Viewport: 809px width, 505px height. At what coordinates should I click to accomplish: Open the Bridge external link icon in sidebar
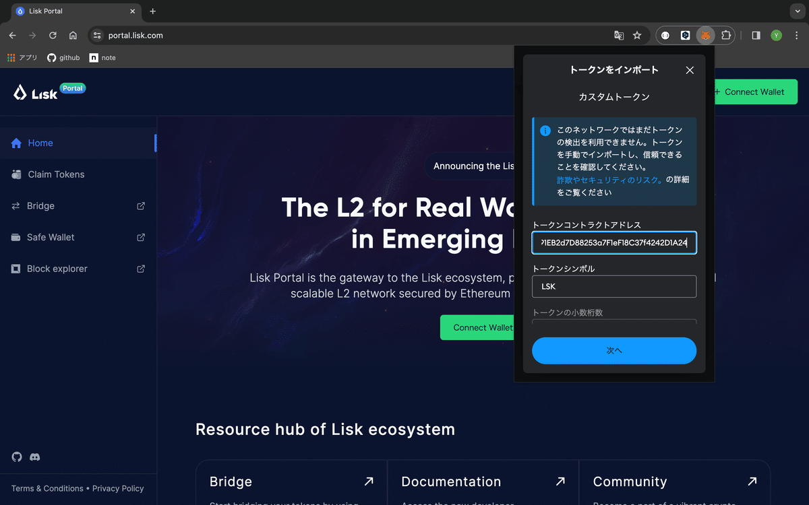tap(141, 206)
